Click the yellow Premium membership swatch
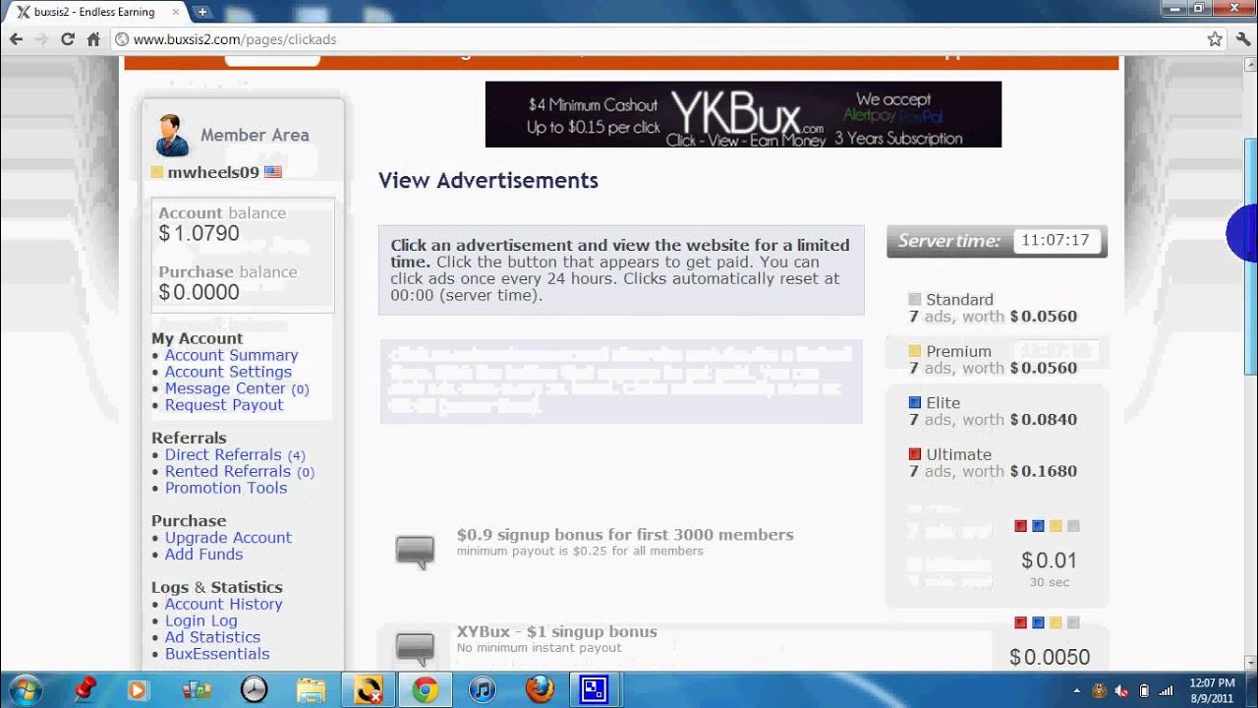Viewport: 1258px width, 708px height. 915,351
